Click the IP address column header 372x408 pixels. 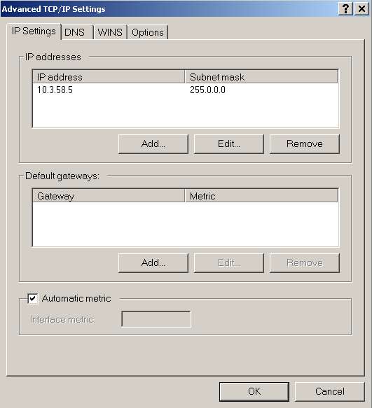point(109,77)
